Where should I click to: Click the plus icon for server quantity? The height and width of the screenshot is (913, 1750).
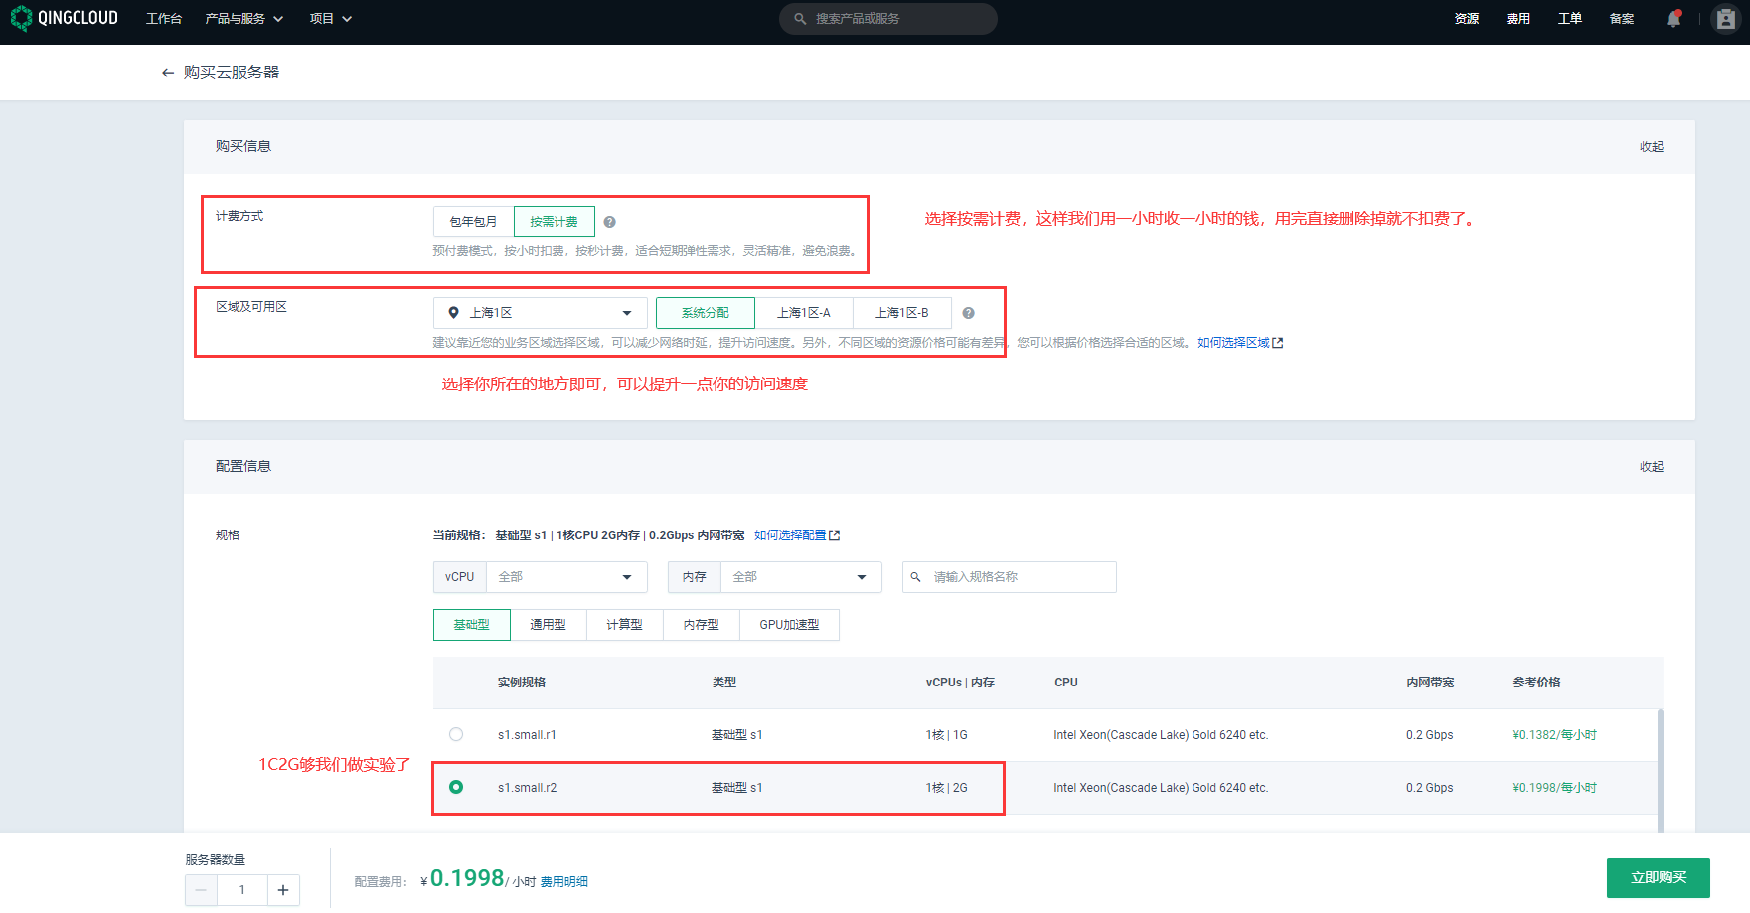(x=283, y=890)
